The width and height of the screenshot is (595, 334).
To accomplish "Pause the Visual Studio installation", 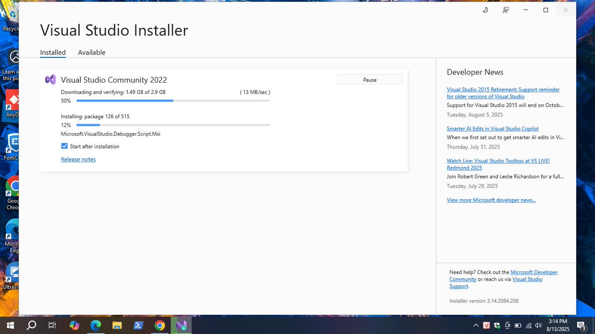I will pos(369,80).
